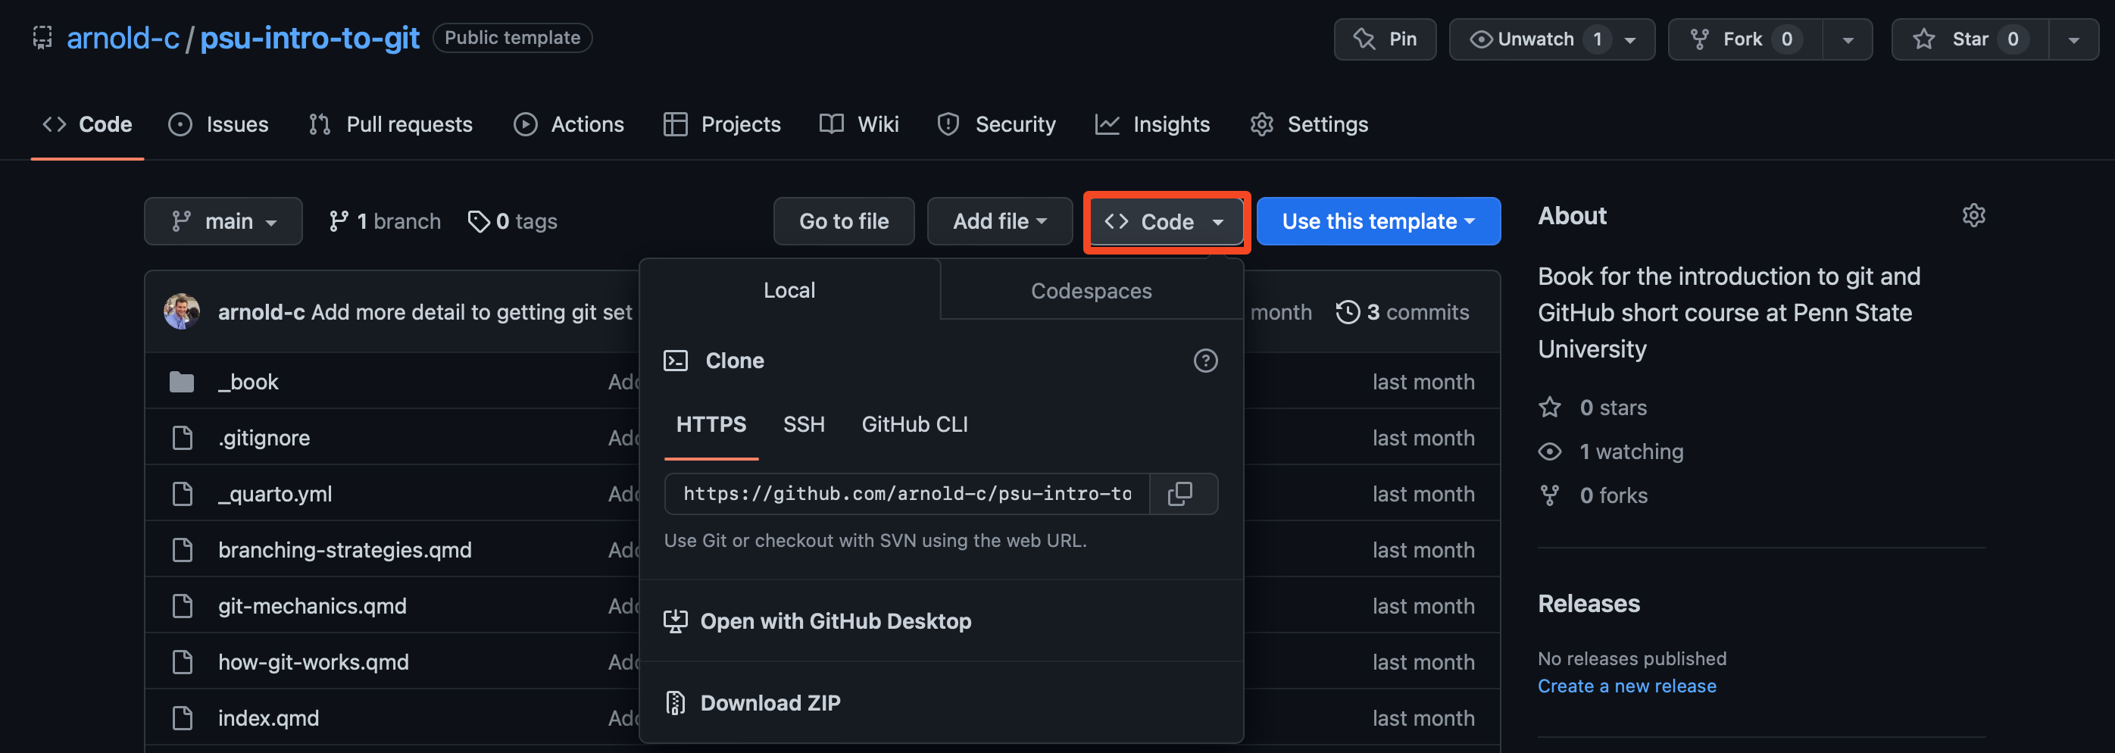The width and height of the screenshot is (2115, 753).
Task: Click the Clone help question mark icon
Action: click(x=1204, y=361)
